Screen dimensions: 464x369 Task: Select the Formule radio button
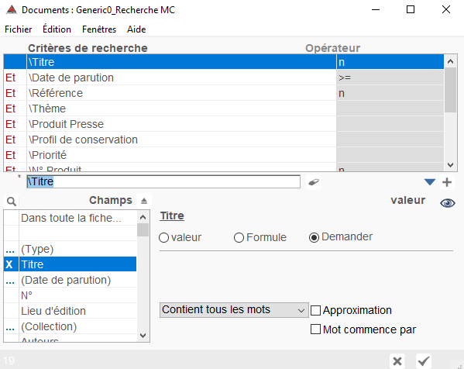point(239,237)
